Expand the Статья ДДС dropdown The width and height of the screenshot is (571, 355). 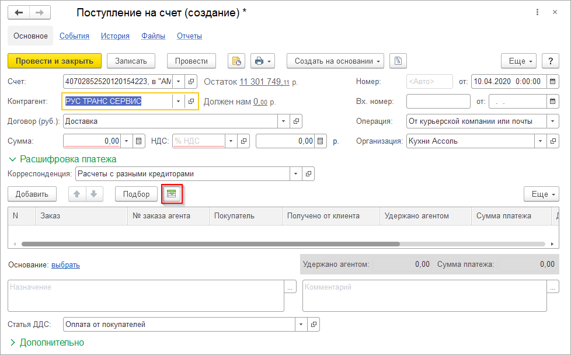[301, 324]
